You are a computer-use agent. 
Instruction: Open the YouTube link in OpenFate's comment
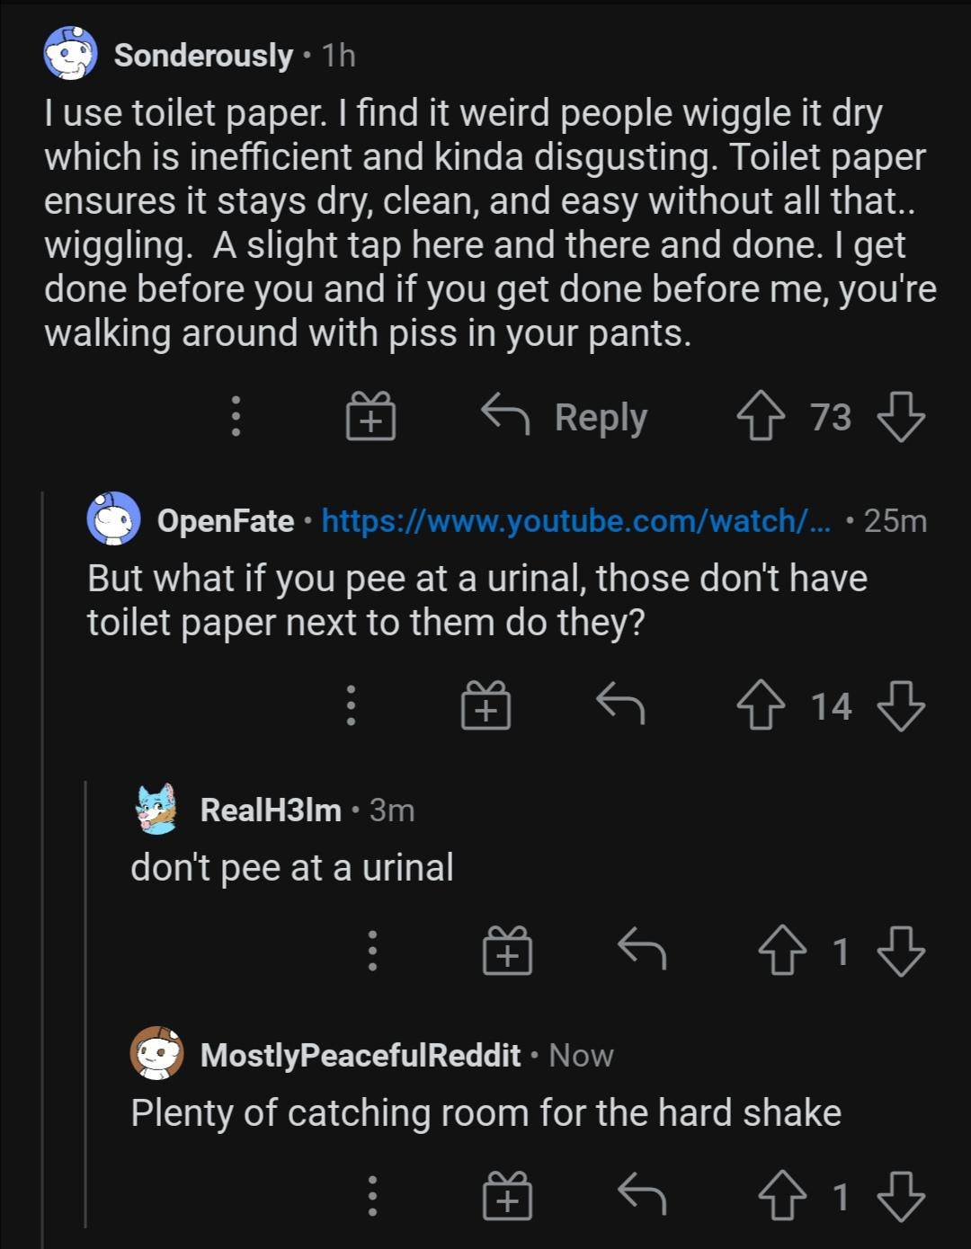click(x=575, y=521)
